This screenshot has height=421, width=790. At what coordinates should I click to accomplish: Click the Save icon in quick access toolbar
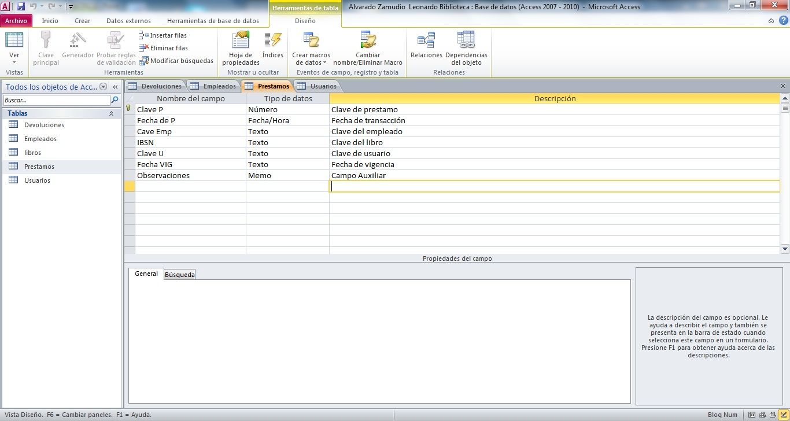point(21,6)
